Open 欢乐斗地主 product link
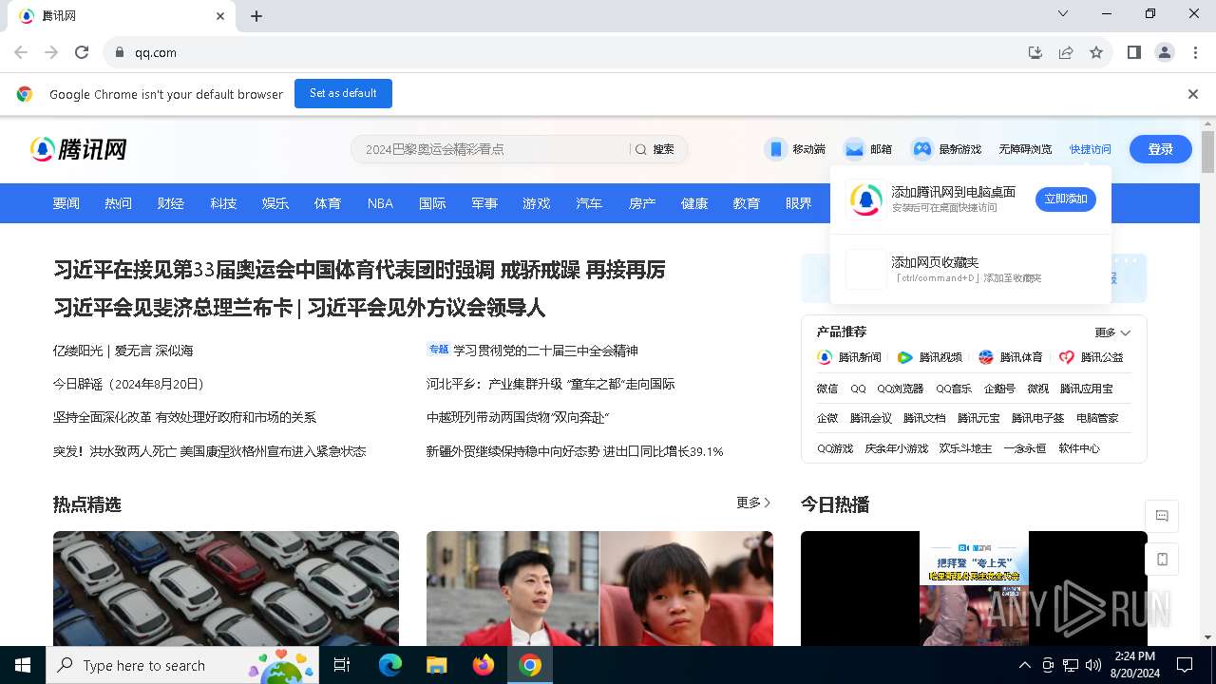This screenshot has width=1216, height=684. pyautogui.click(x=965, y=448)
